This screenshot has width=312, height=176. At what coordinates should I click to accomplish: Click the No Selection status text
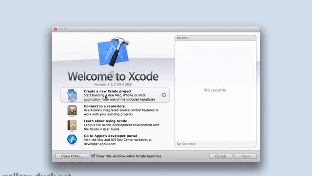[186, 144]
